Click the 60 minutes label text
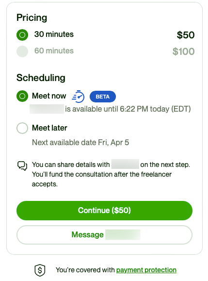208x281 pixels. [54, 51]
